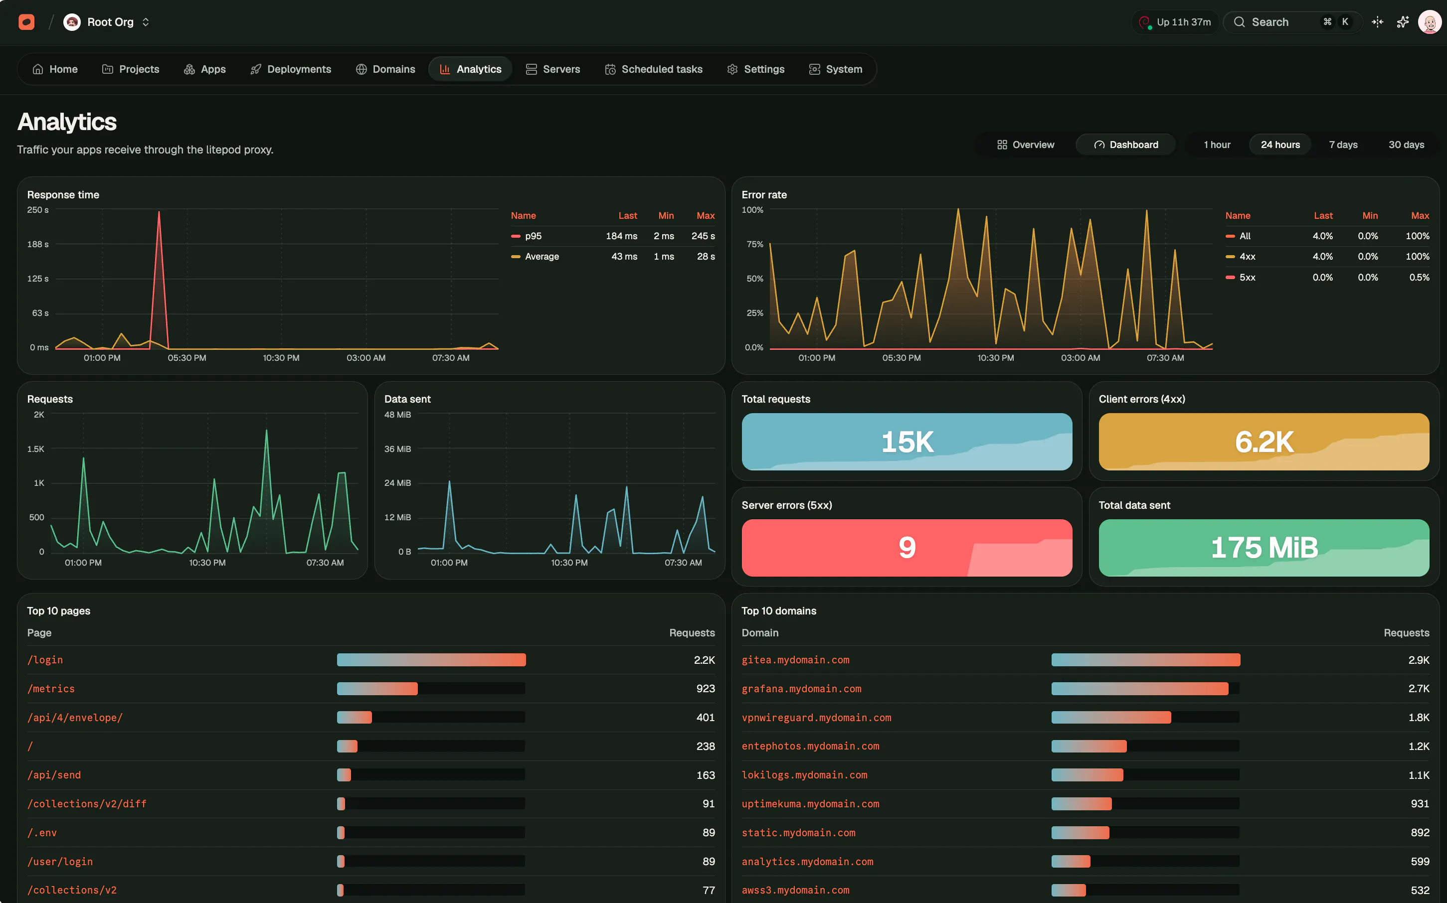
Task: Toggle the p95 series in Response time legend
Action: 612,236
